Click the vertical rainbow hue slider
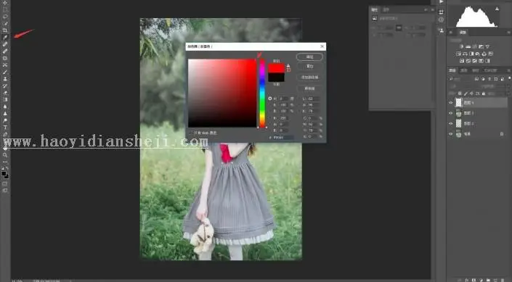512x282 pixels. [x=262, y=94]
